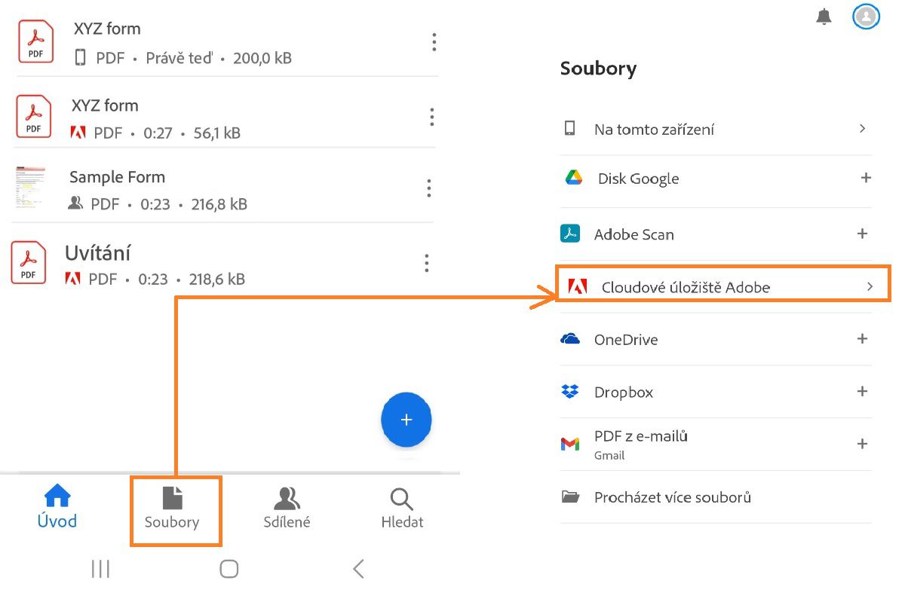Open XYZ form from 0:27
The height and width of the screenshot is (599, 905).
pyautogui.click(x=105, y=105)
